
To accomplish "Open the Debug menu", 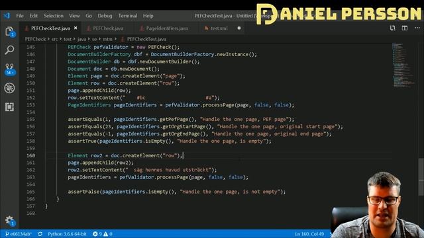I will (x=105, y=16).
